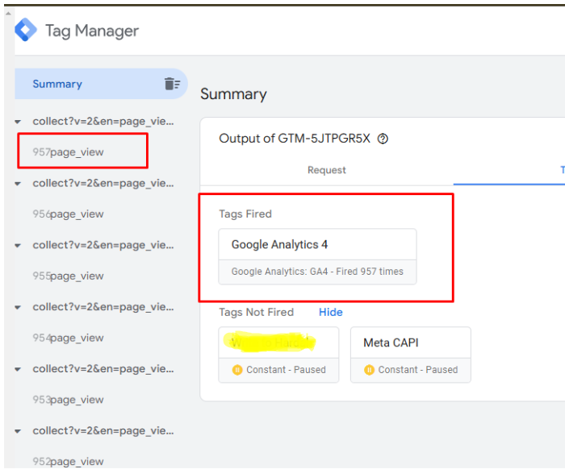Collapse the collect request above 954page_view
Viewport: 565px width, 469px height.
pos(17,307)
